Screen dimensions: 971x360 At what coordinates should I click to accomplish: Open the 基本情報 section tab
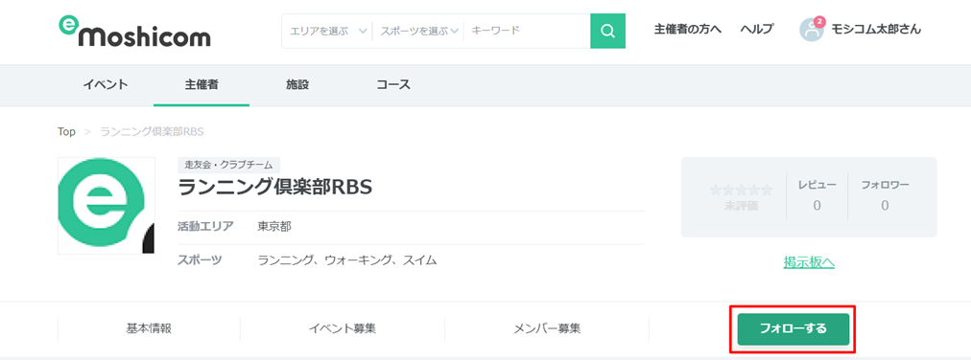pyautogui.click(x=149, y=328)
